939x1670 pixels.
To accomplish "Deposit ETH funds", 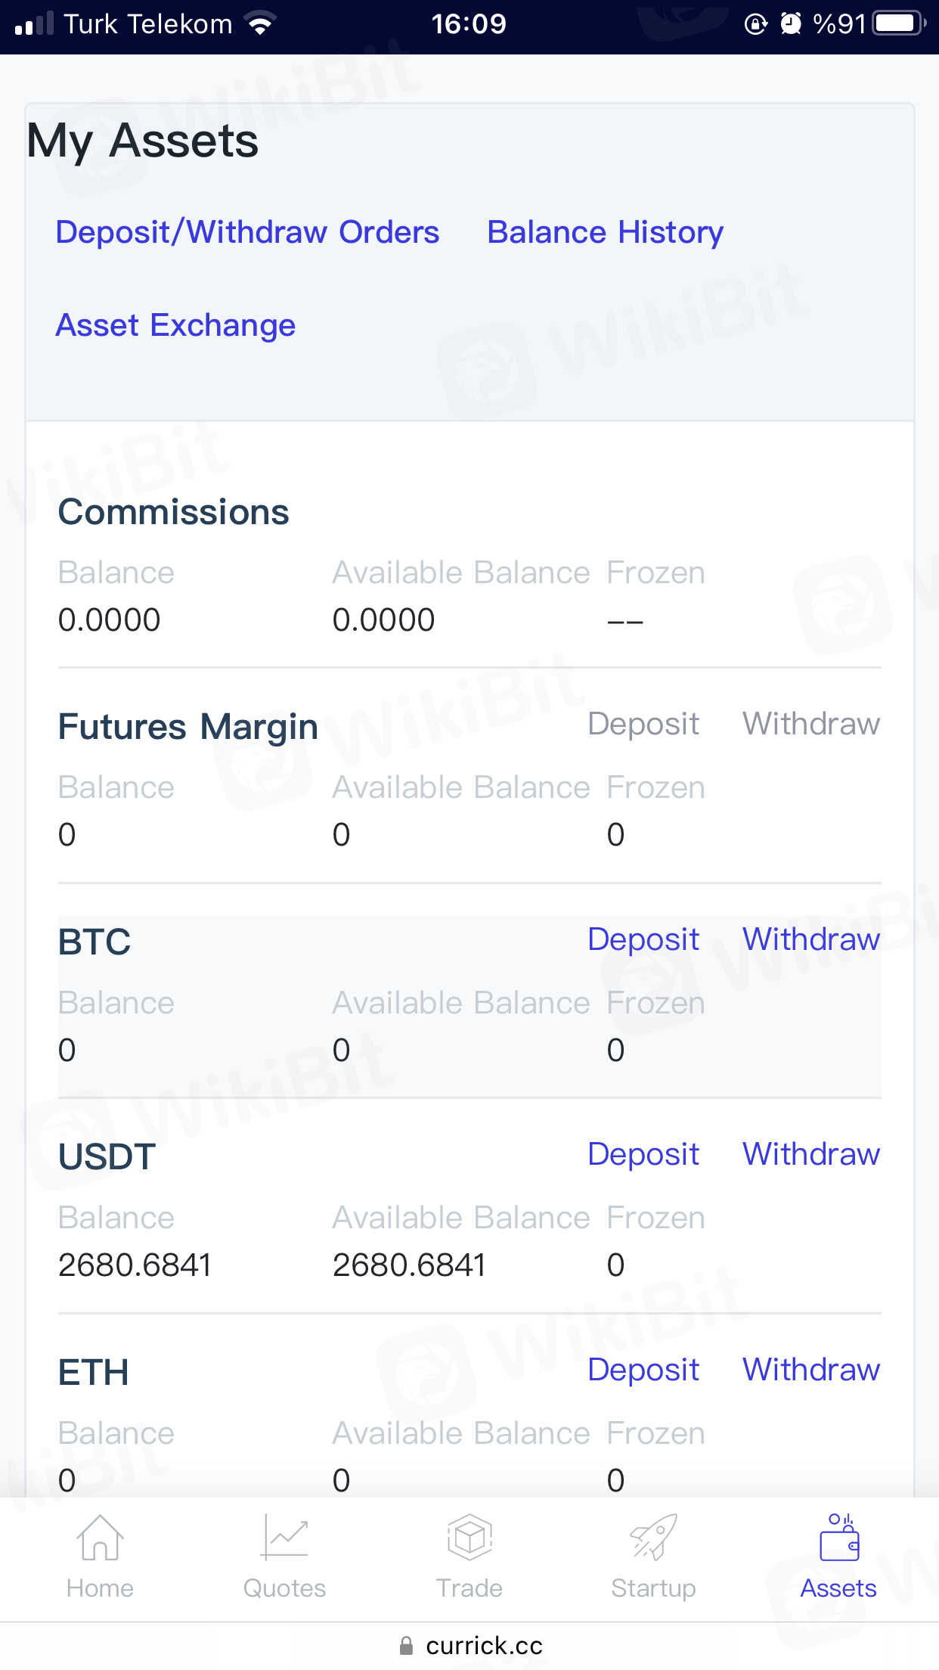I will pos(643,1370).
